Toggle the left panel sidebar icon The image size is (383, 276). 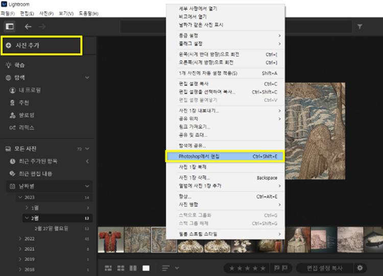point(9,26)
